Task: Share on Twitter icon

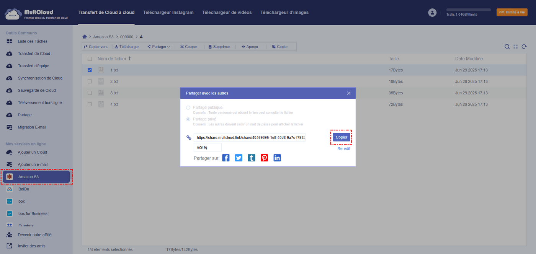Action: click(239, 158)
